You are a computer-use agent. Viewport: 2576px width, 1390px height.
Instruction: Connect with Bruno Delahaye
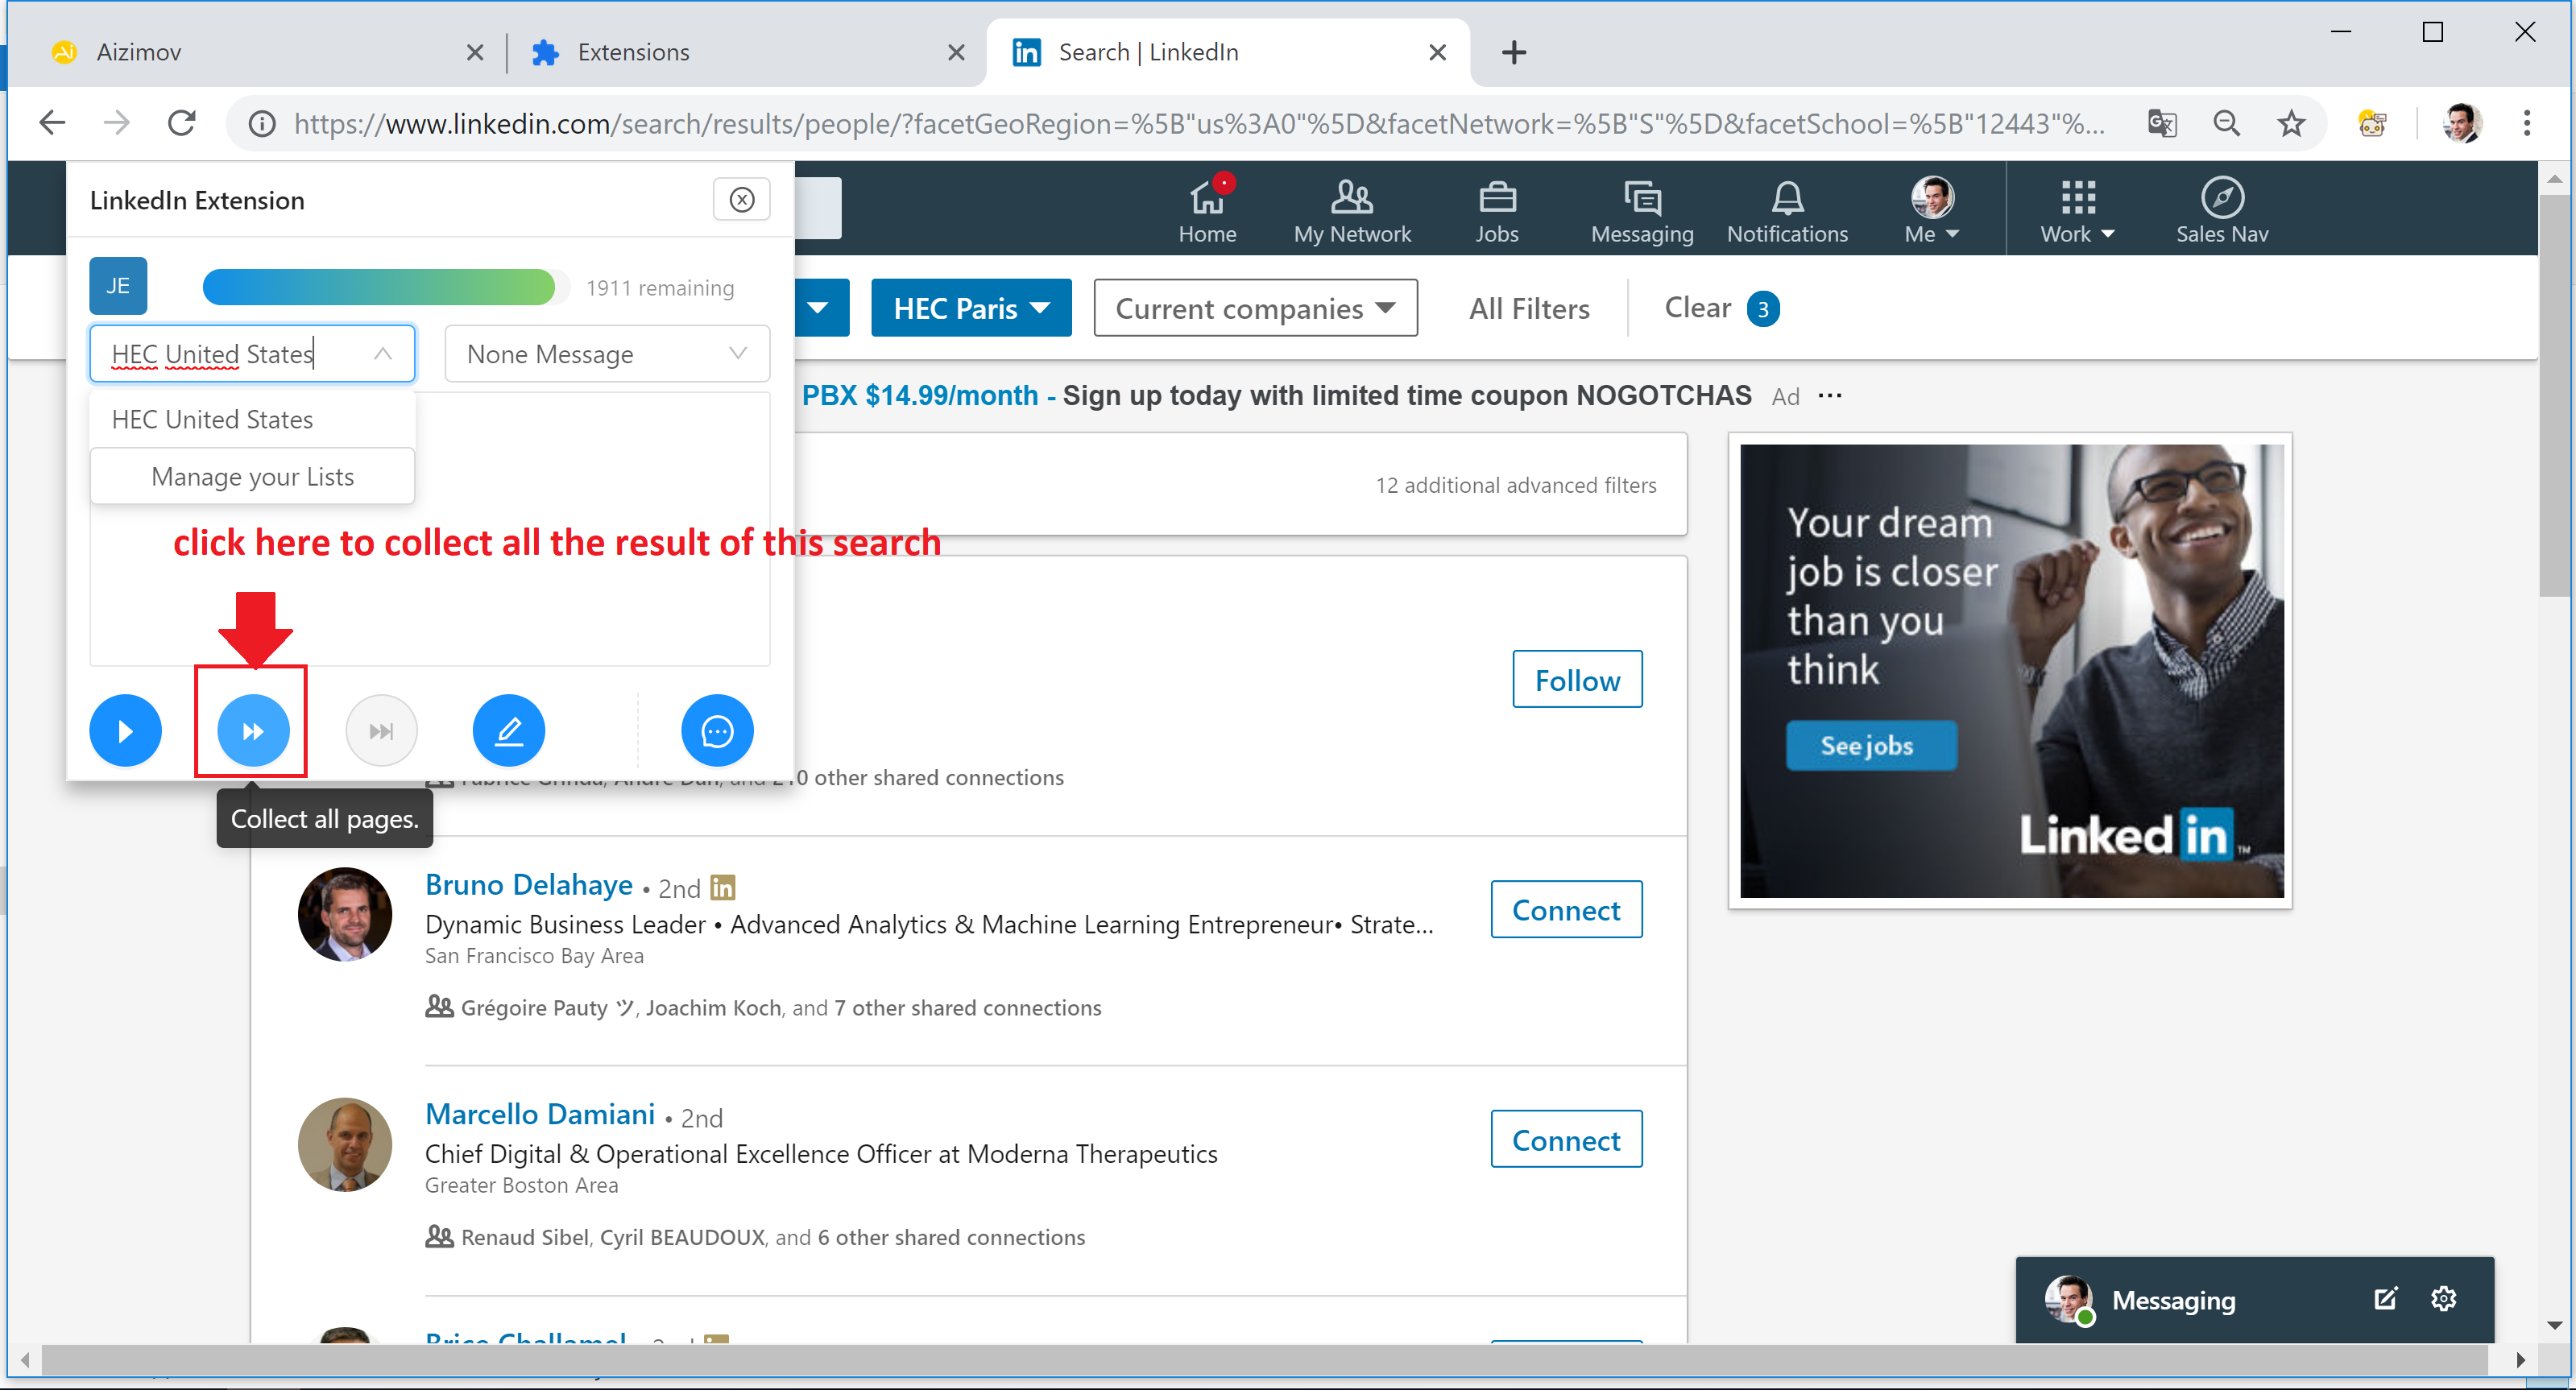tap(1565, 910)
